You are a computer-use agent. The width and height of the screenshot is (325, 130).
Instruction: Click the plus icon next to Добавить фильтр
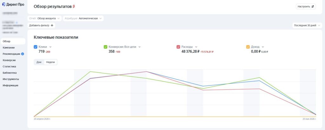coord(52,25)
